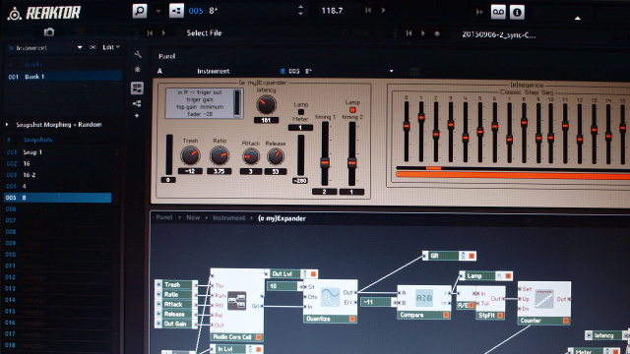Open the recorder tape icon button

(498, 12)
